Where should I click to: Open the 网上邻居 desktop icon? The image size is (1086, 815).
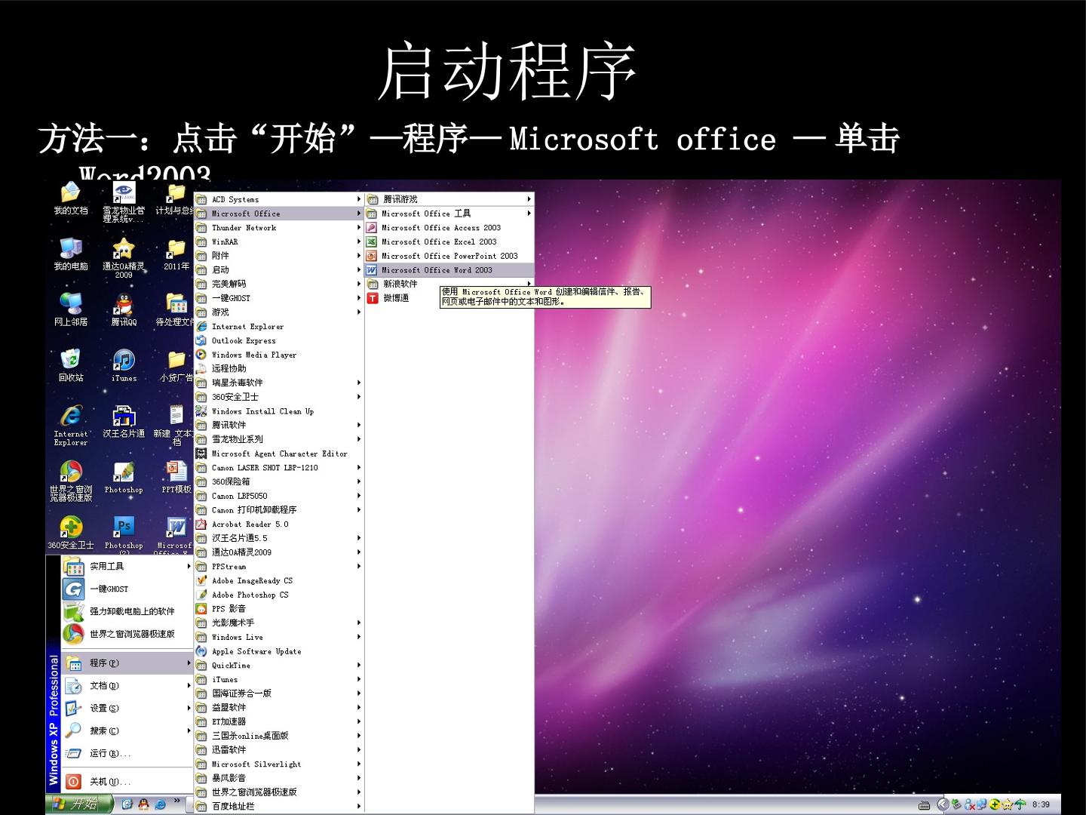(x=71, y=309)
